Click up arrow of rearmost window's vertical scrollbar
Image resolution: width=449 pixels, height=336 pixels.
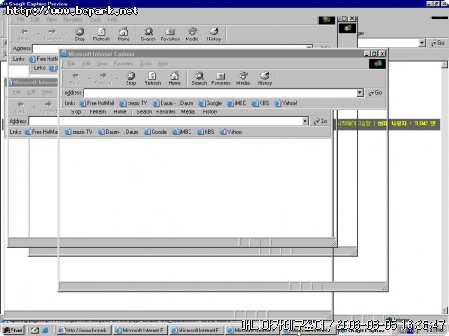(x=445, y=65)
